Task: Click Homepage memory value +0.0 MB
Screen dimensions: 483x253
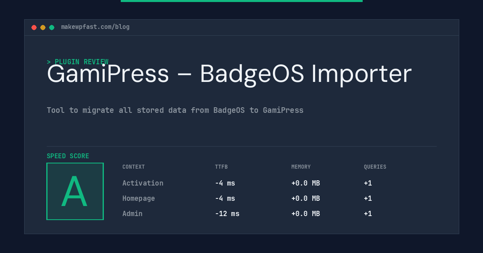Action: click(x=305, y=198)
